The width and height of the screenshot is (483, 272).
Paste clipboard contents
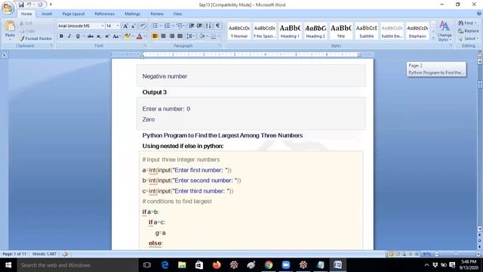(10, 30)
